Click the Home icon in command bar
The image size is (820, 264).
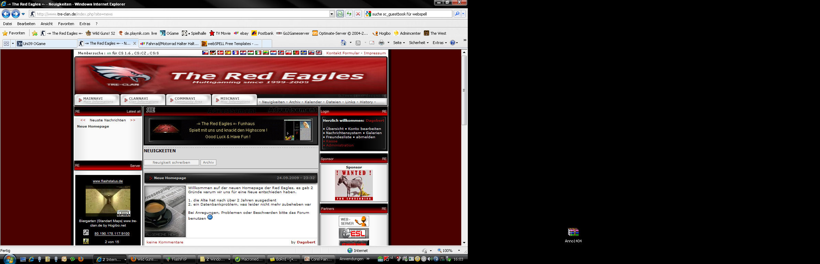343,43
